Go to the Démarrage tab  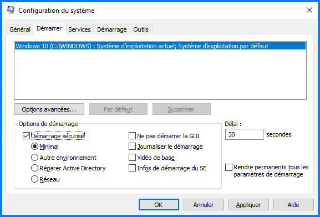click(x=112, y=29)
